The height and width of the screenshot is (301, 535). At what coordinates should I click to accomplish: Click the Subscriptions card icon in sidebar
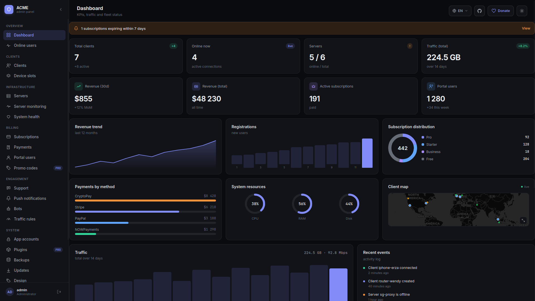click(x=8, y=137)
